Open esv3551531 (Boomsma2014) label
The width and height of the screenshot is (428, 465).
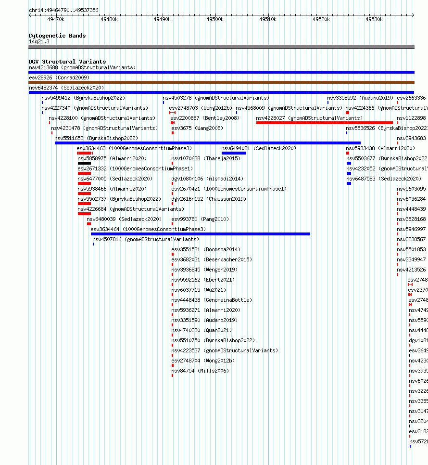(206, 249)
